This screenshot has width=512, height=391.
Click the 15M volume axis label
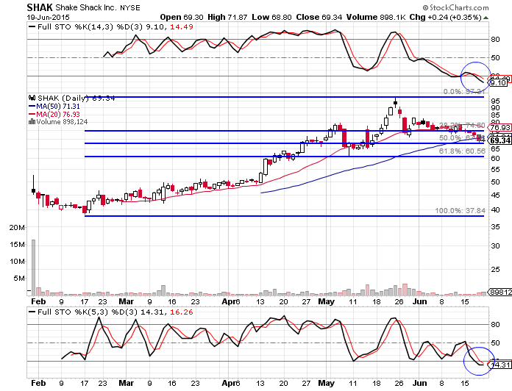click(17, 245)
